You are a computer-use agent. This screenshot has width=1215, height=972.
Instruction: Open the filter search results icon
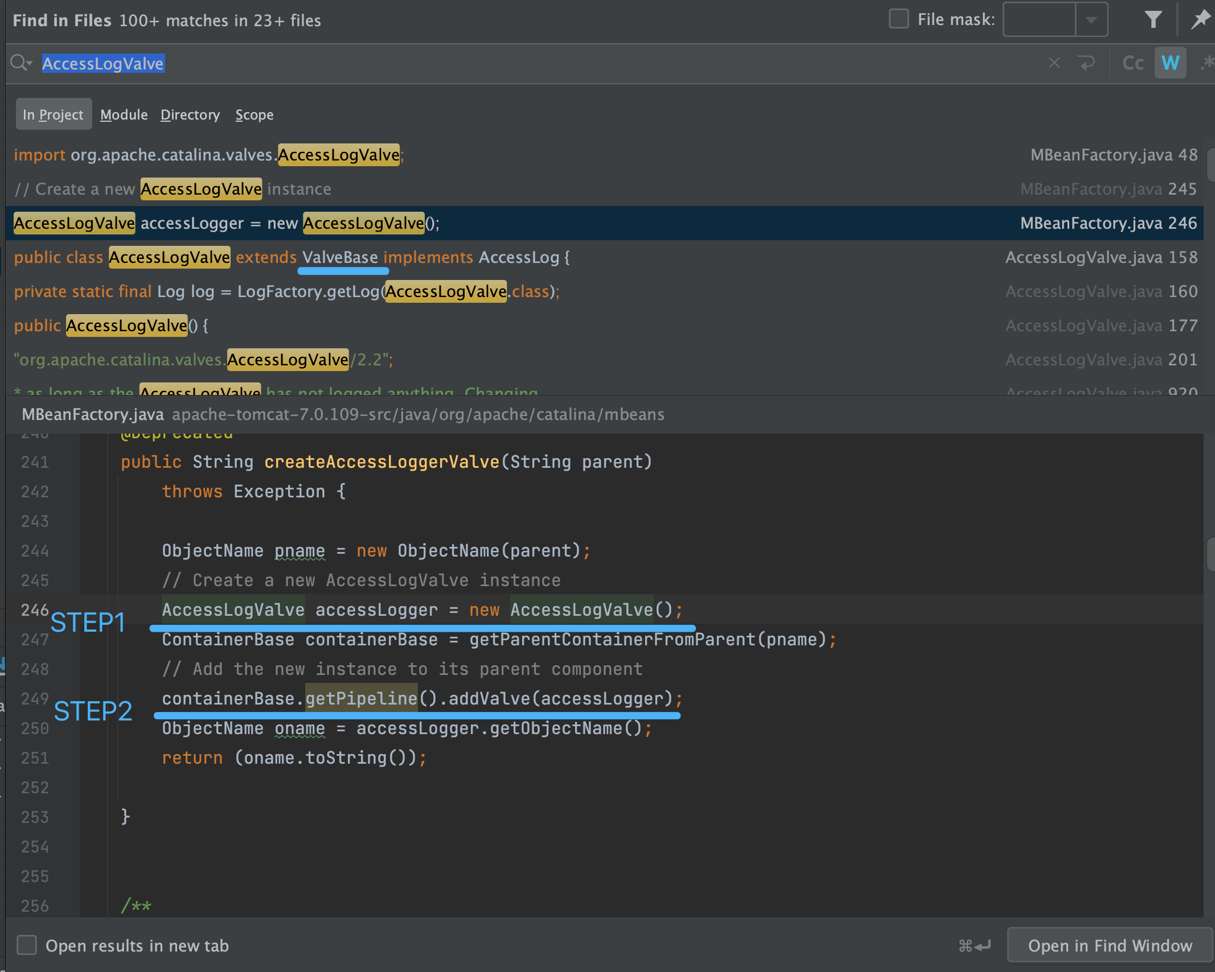pyautogui.click(x=1153, y=20)
